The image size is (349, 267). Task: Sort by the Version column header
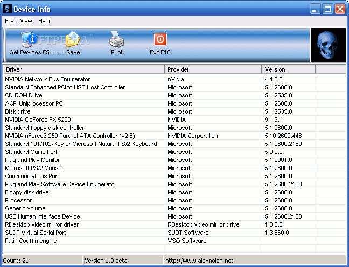(x=288, y=69)
